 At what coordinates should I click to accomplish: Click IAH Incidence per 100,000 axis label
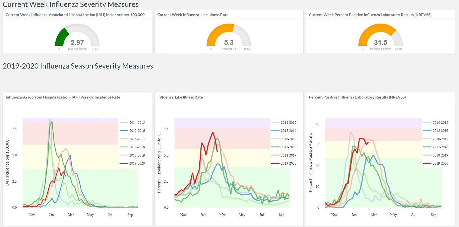click(x=7, y=163)
